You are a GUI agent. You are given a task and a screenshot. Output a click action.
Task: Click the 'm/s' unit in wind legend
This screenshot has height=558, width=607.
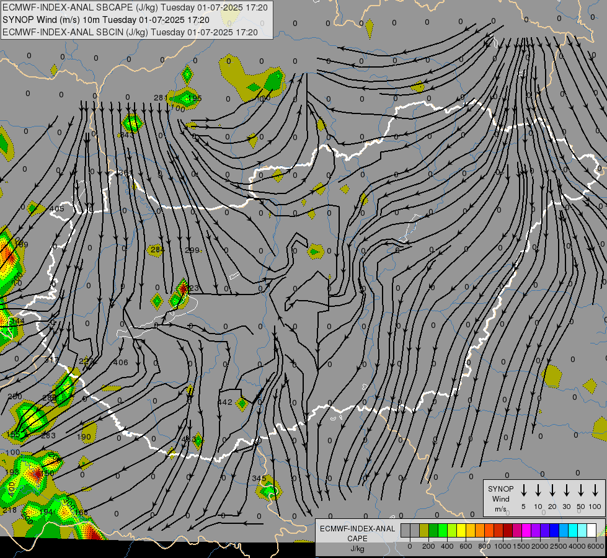(x=500, y=509)
